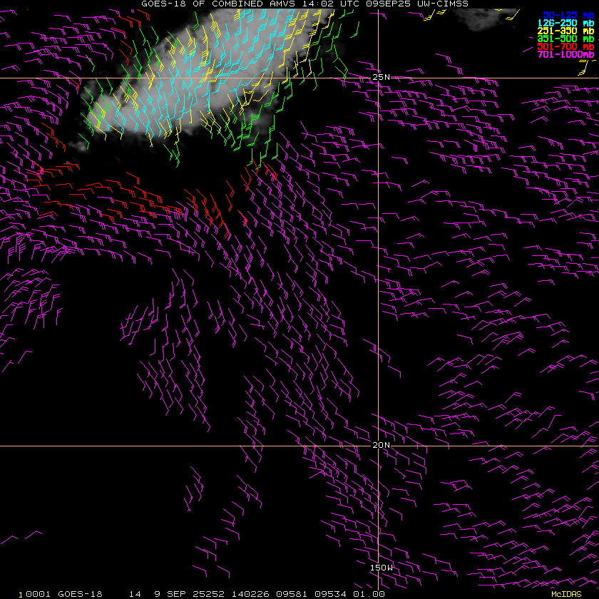
Task: Click the 'McIDAS' label at the bottom
Action: click(566, 595)
